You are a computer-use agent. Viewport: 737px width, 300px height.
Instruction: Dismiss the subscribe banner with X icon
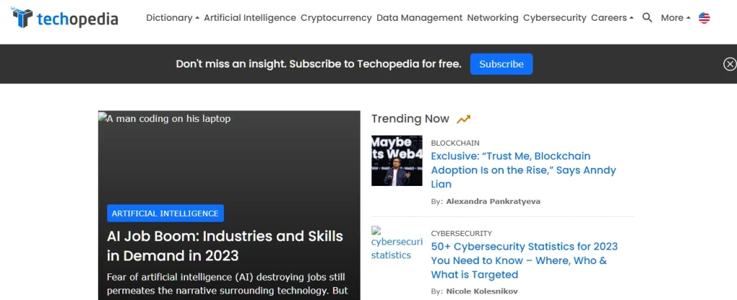coord(729,64)
